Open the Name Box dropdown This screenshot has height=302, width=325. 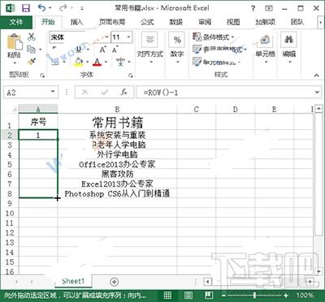point(53,92)
